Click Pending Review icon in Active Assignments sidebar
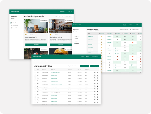151x114 pixels. (12, 25)
